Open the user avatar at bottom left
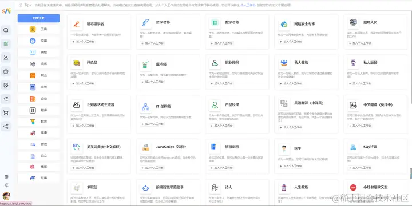Viewport: 412px width, 206px height. pos(6,196)
